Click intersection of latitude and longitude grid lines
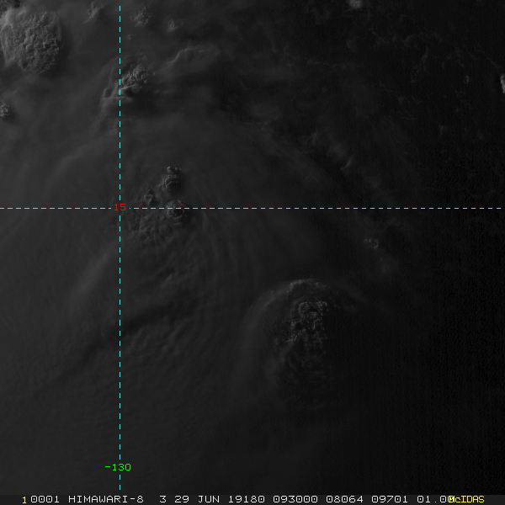 120,208
